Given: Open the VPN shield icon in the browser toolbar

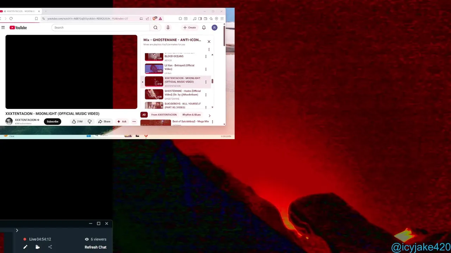Looking at the screenshot, I should pyautogui.click(x=216, y=19).
